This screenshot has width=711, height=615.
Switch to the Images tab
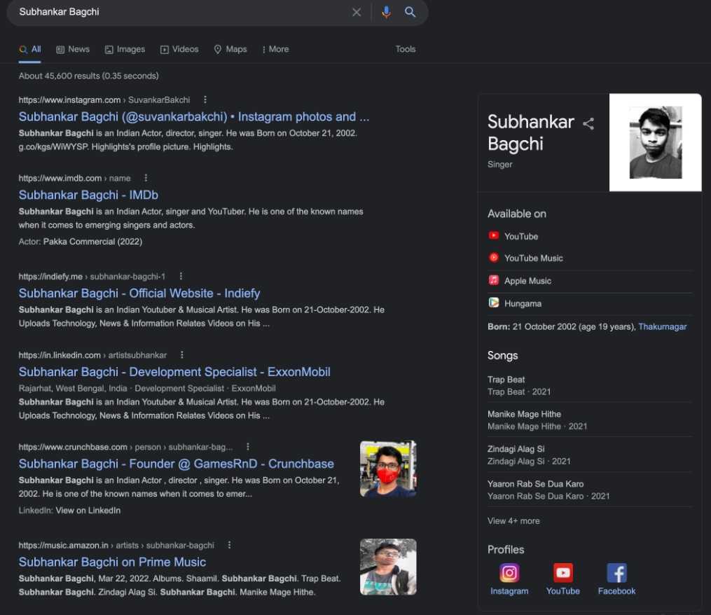[125, 49]
